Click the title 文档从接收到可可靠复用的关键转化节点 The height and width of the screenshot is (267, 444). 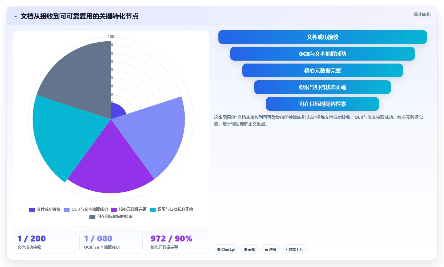[79, 16]
